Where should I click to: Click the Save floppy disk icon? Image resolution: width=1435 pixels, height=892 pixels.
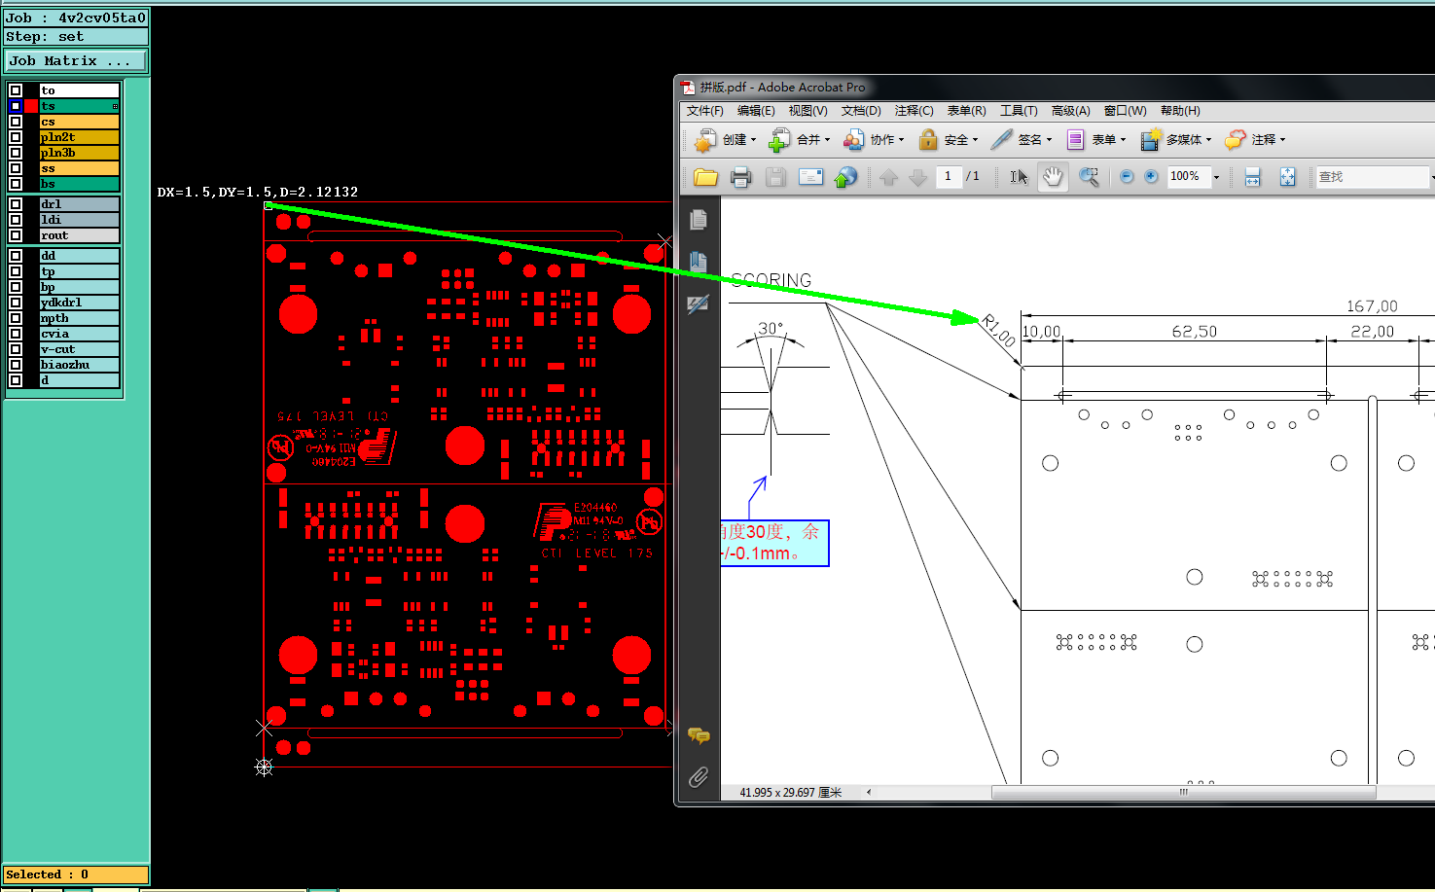(775, 177)
